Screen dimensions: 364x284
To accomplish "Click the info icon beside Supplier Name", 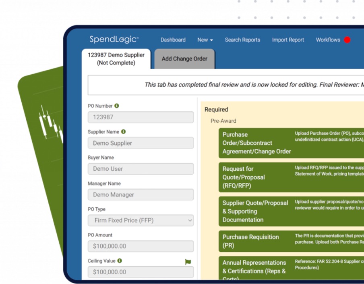I will [x=123, y=132].
